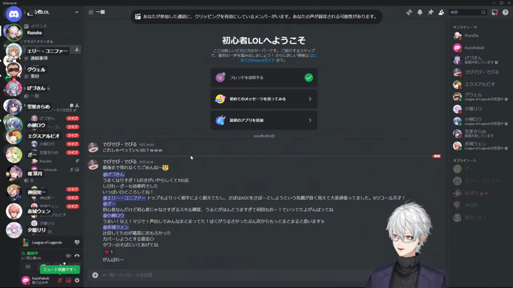Image resolution: width=513 pixels, height=288 pixels.
Task: Open 赤城ウェン in online member list
Action: [480, 146]
